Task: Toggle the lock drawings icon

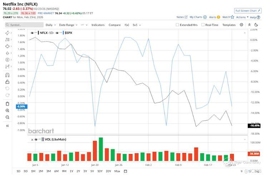Action: click(x=7, y=82)
